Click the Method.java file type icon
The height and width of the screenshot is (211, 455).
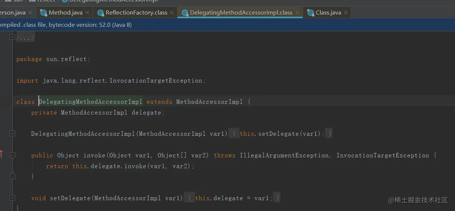[44, 13]
